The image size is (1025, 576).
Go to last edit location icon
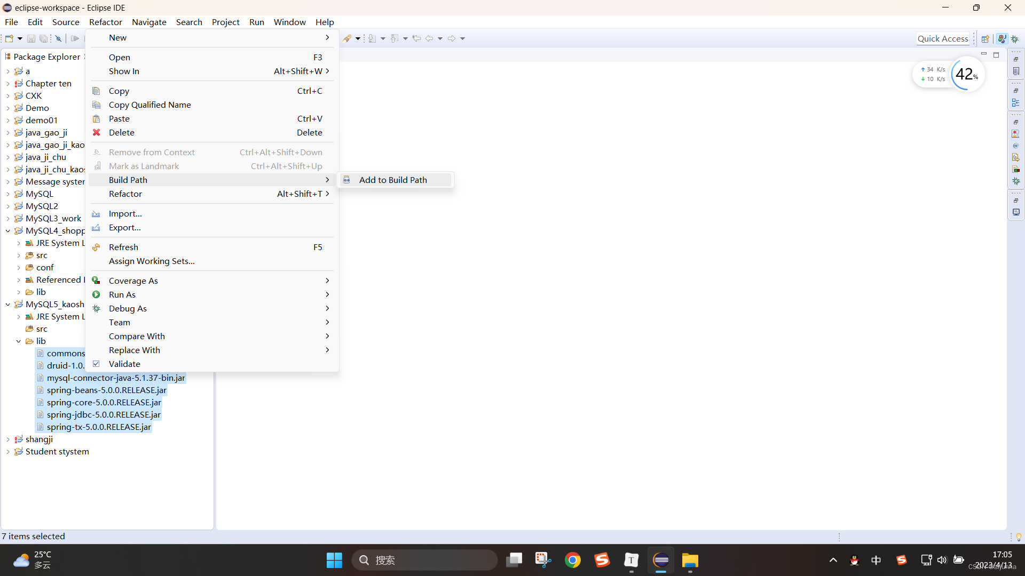tap(416, 38)
